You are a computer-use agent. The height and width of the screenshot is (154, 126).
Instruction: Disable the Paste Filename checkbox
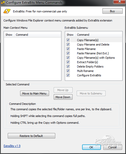pyautogui.click(x=68, y=49)
